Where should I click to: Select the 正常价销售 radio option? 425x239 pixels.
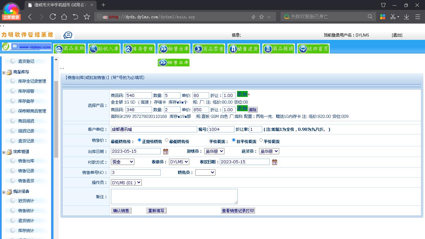click(139, 140)
